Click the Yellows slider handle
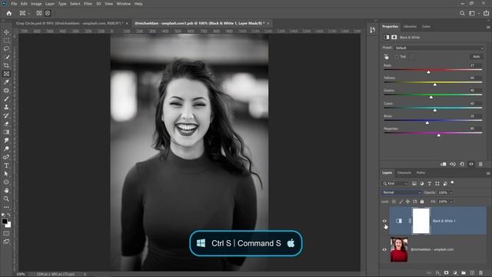Screen dimensions: 492x277 click(x=435, y=85)
